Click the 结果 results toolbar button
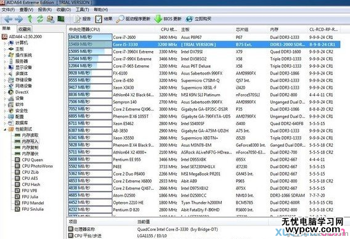This screenshot has height=239, width=350. point(104,19)
